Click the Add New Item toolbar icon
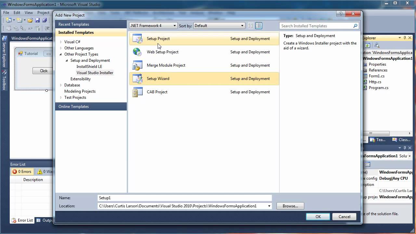 pyautogui.click(x=19, y=20)
